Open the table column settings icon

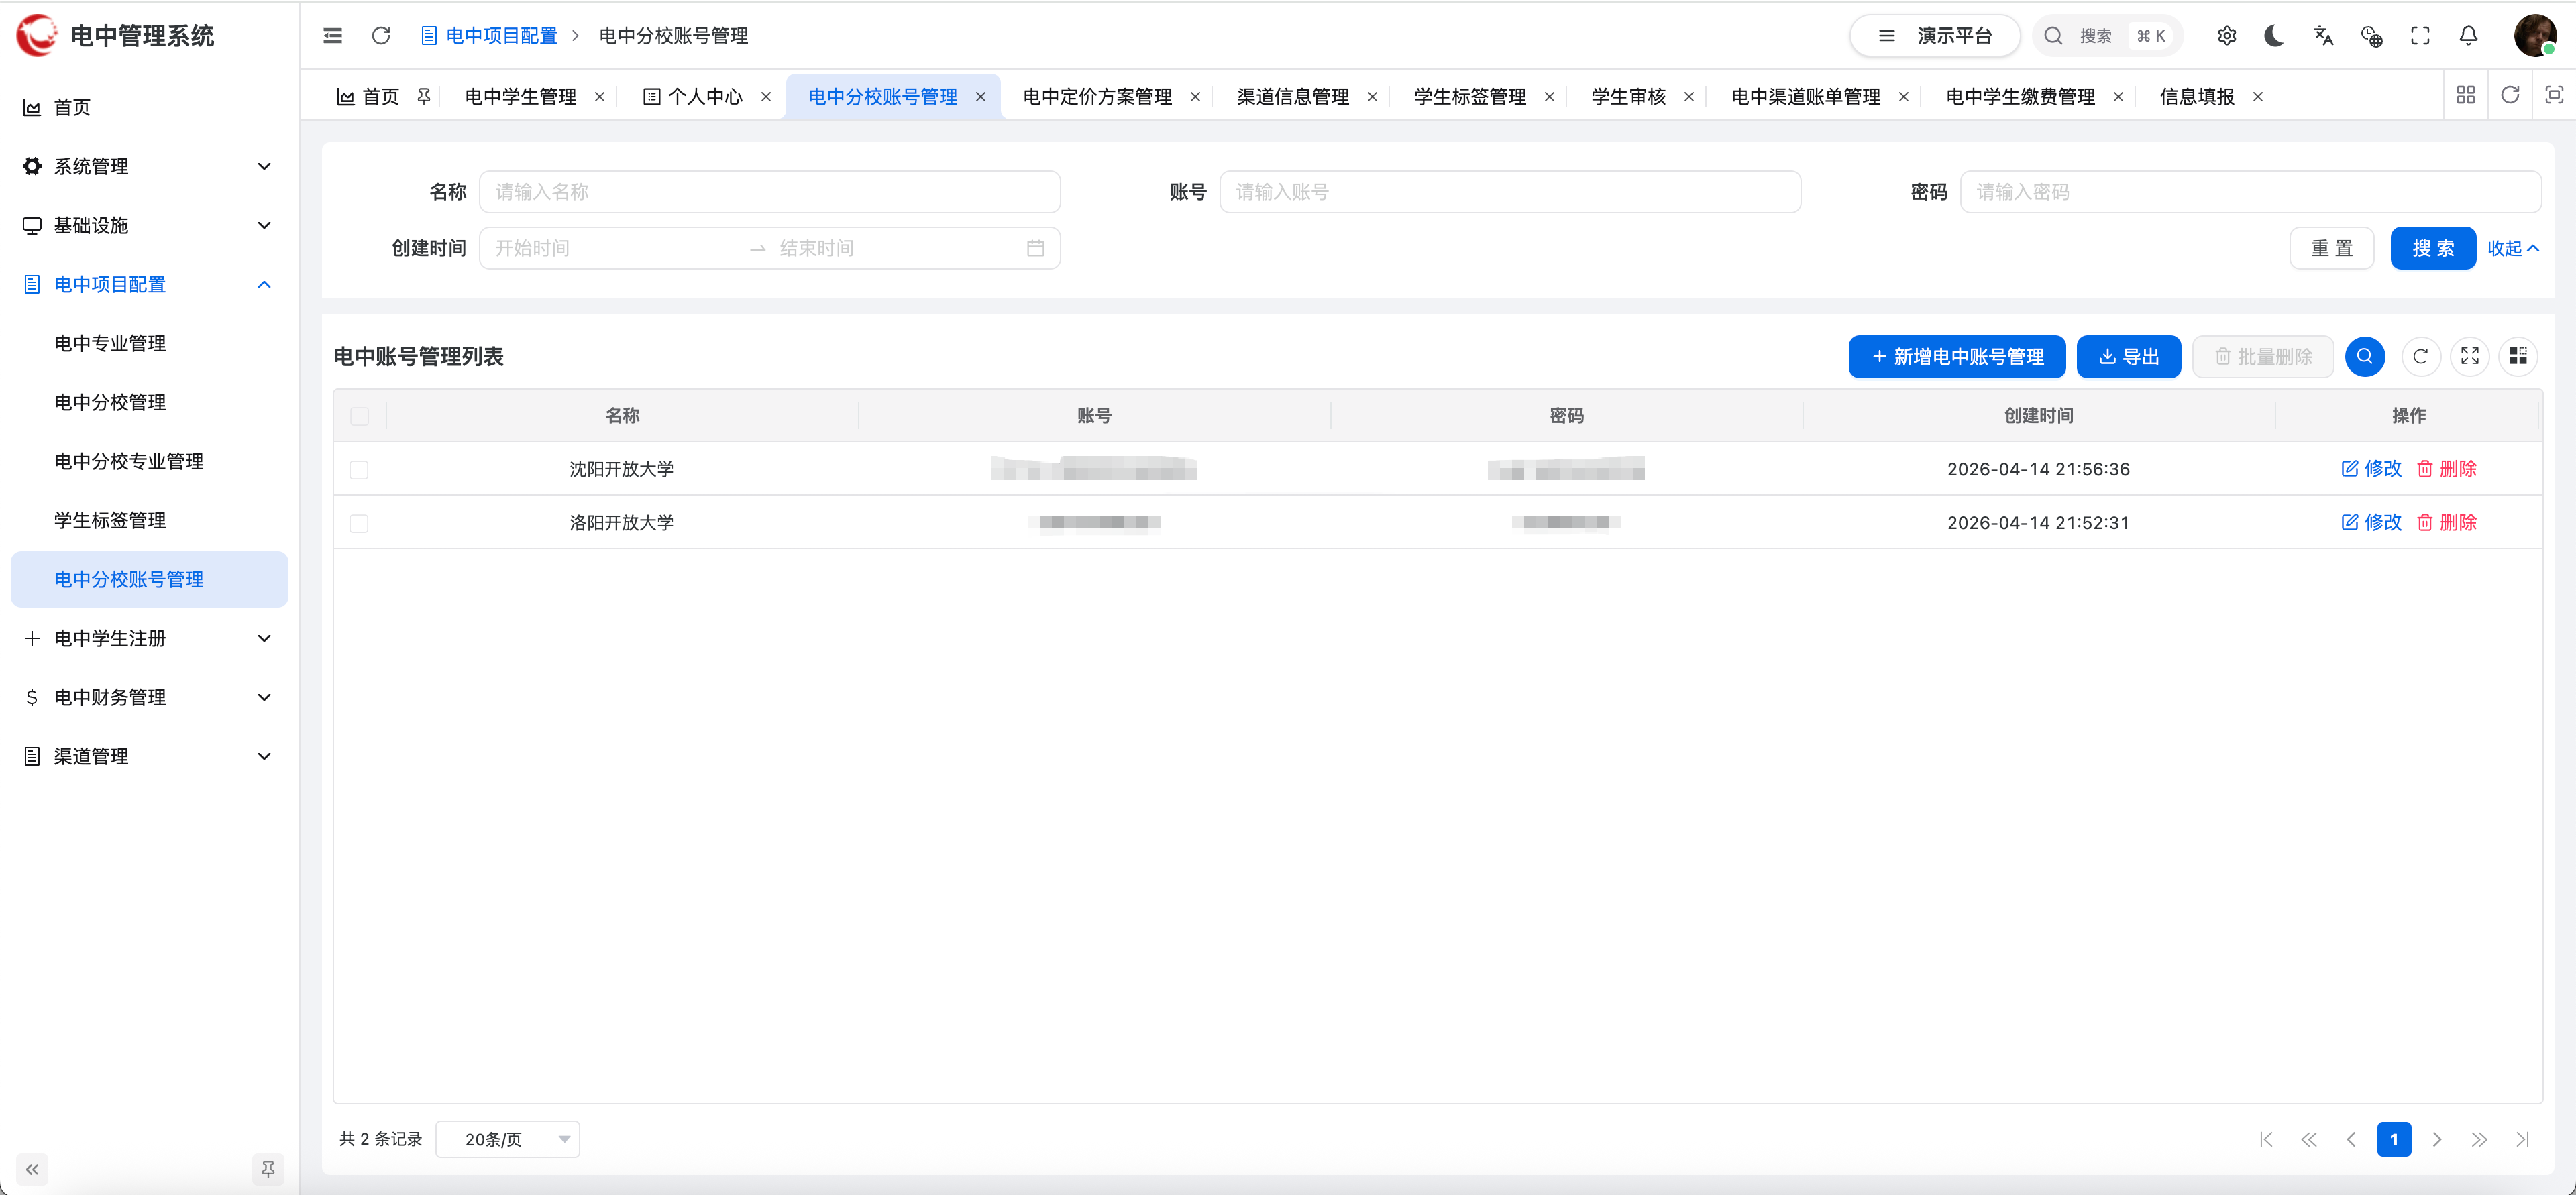2519,356
